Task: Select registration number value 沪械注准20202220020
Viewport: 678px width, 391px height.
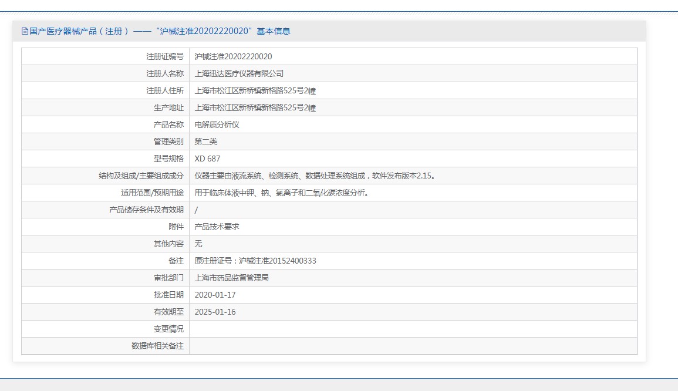Action: pyautogui.click(x=233, y=57)
